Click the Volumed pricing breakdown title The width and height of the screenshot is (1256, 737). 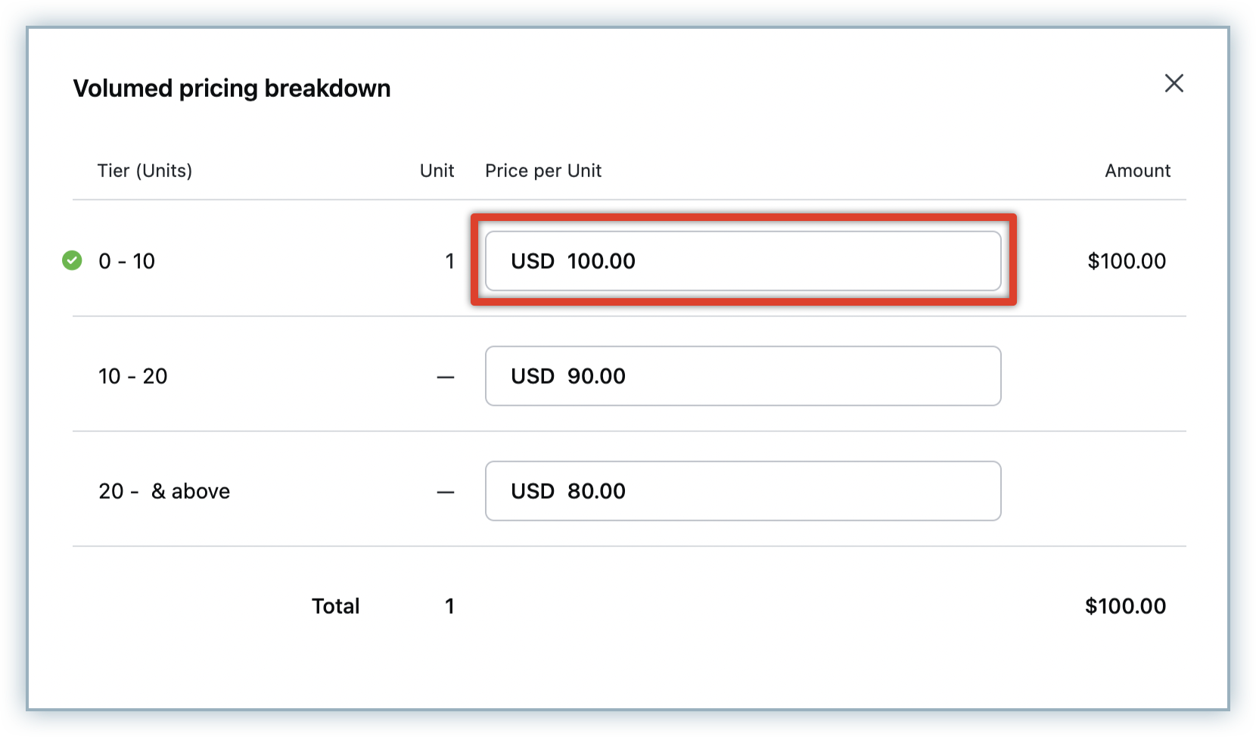coord(232,89)
